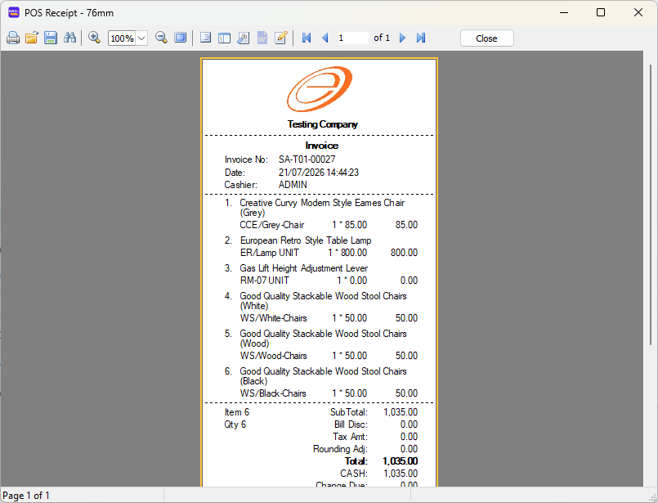658x503 pixels.
Task: Zoom in with the plus magnifier icon
Action: (x=95, y=38)
